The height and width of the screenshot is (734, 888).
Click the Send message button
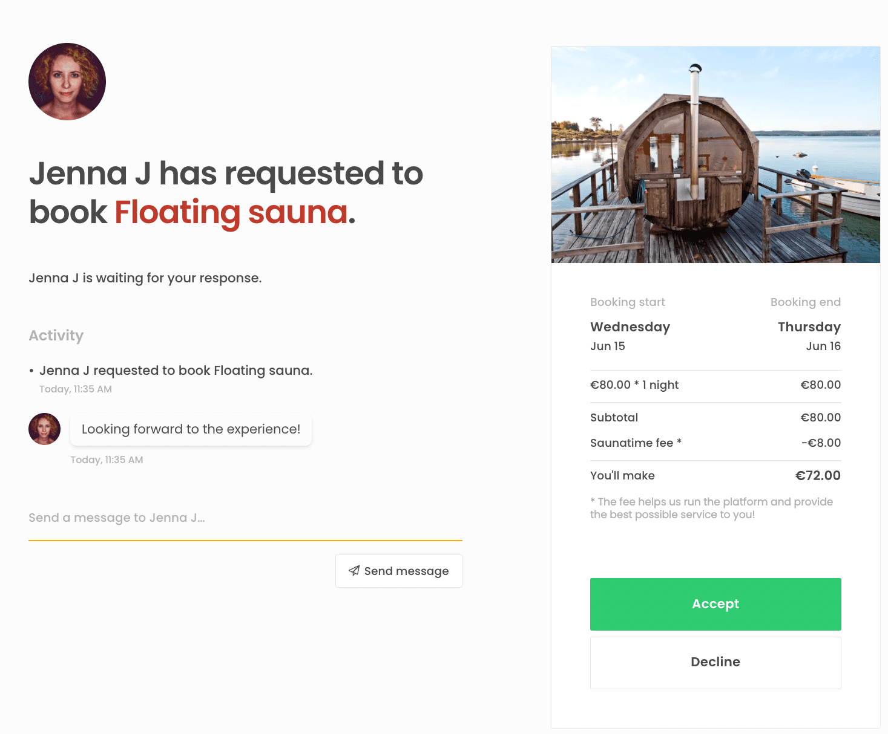pos(399,571)
